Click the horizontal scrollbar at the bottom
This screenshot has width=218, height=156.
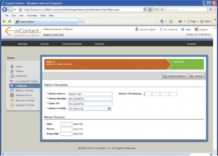97,154
